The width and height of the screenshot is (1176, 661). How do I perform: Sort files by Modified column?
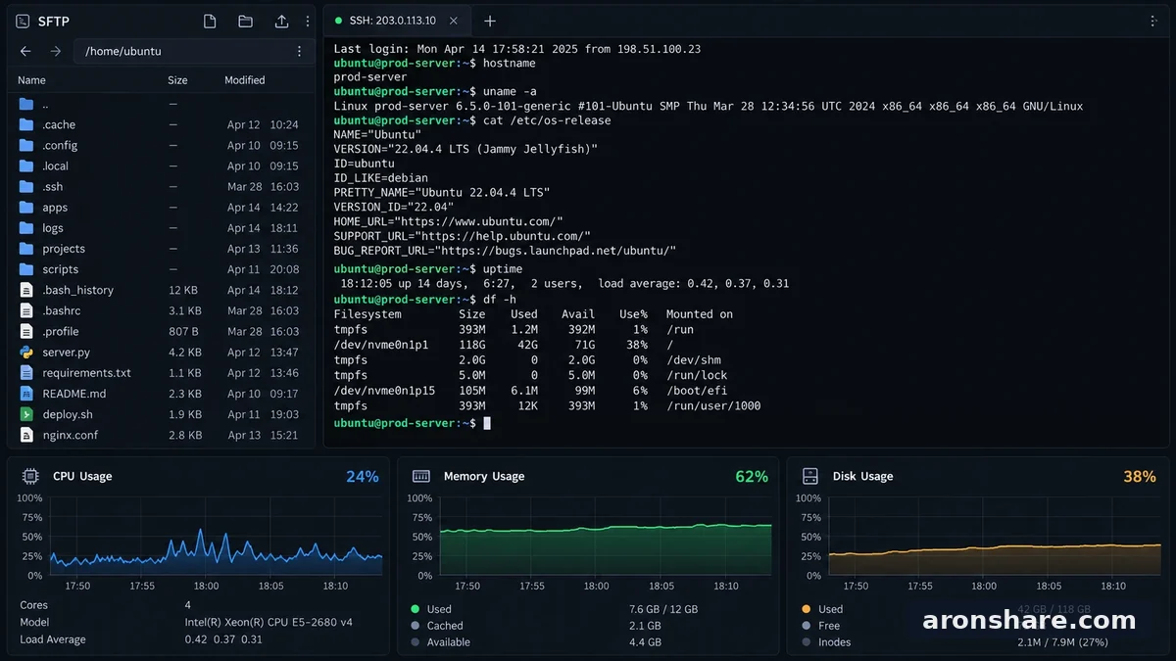coord(245,80)
